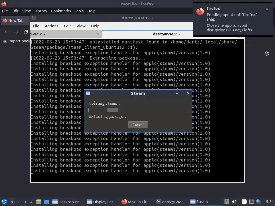Viewport: 275px width, 206px height.
Task: Switch to workspace 1
Action: pyautogui.click(x=12, y=202)
